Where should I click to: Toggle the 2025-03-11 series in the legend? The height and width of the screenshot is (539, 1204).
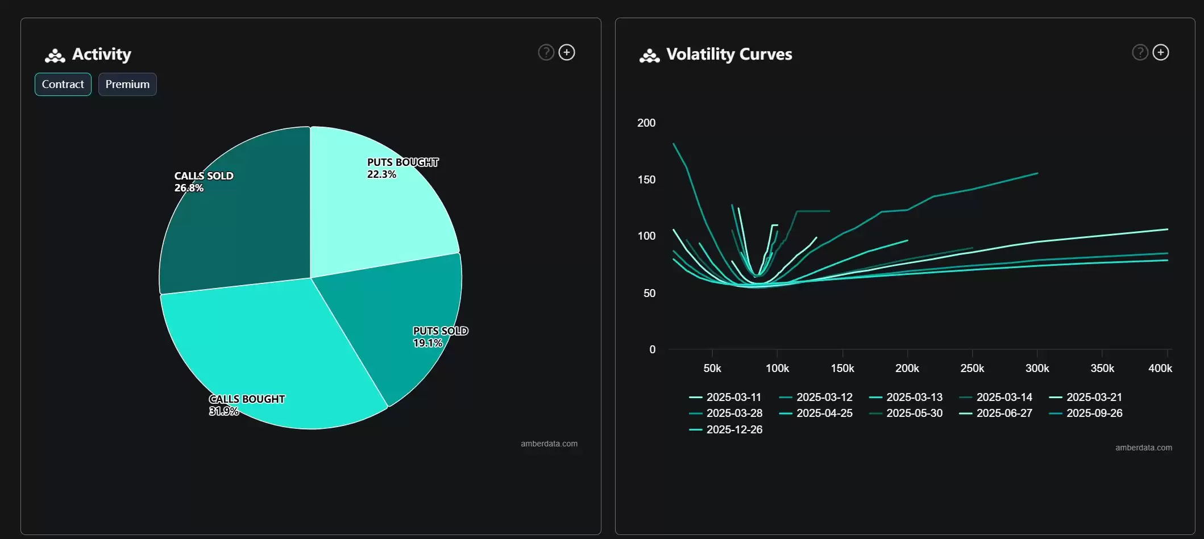(x=725, y=397)
